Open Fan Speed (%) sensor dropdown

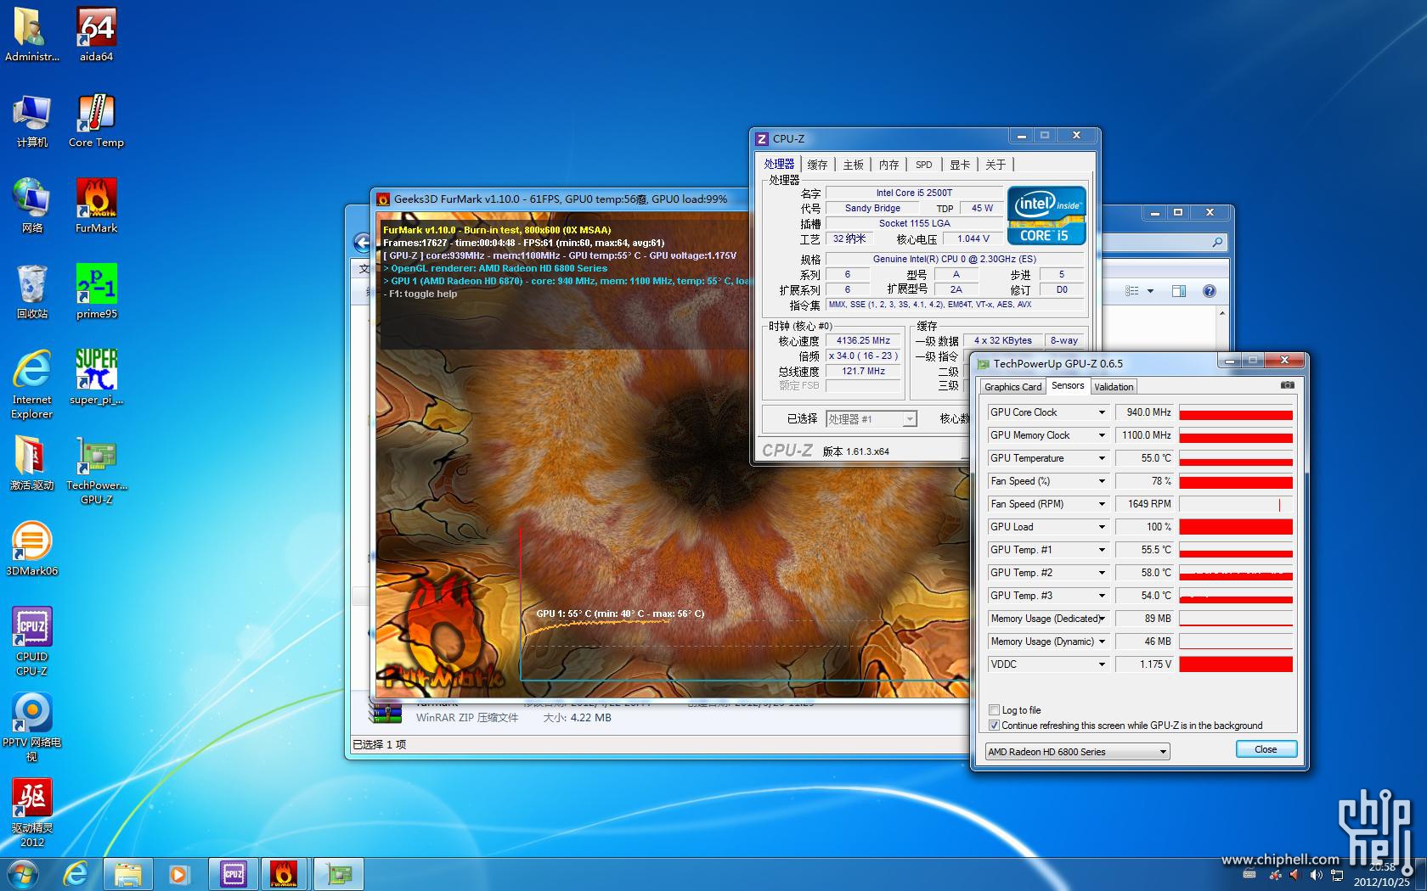point(1102,481)
